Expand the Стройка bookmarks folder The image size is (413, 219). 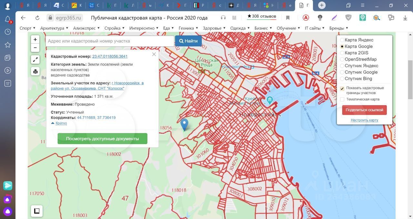(115, 28)
